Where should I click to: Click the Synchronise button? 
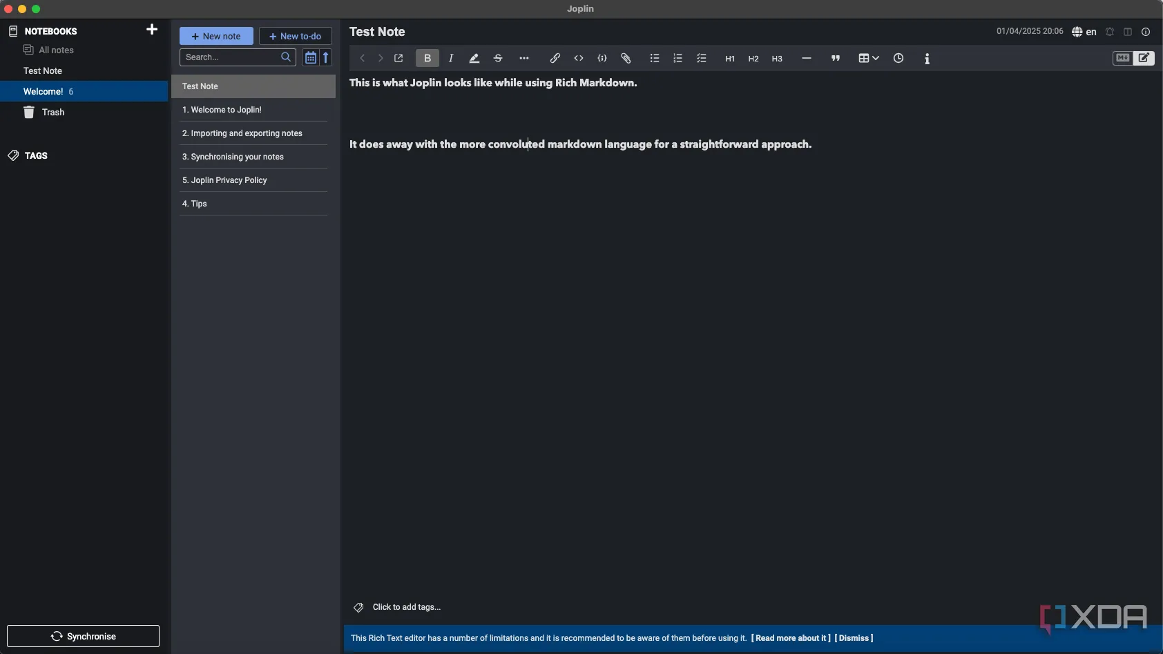coord(83,636)
